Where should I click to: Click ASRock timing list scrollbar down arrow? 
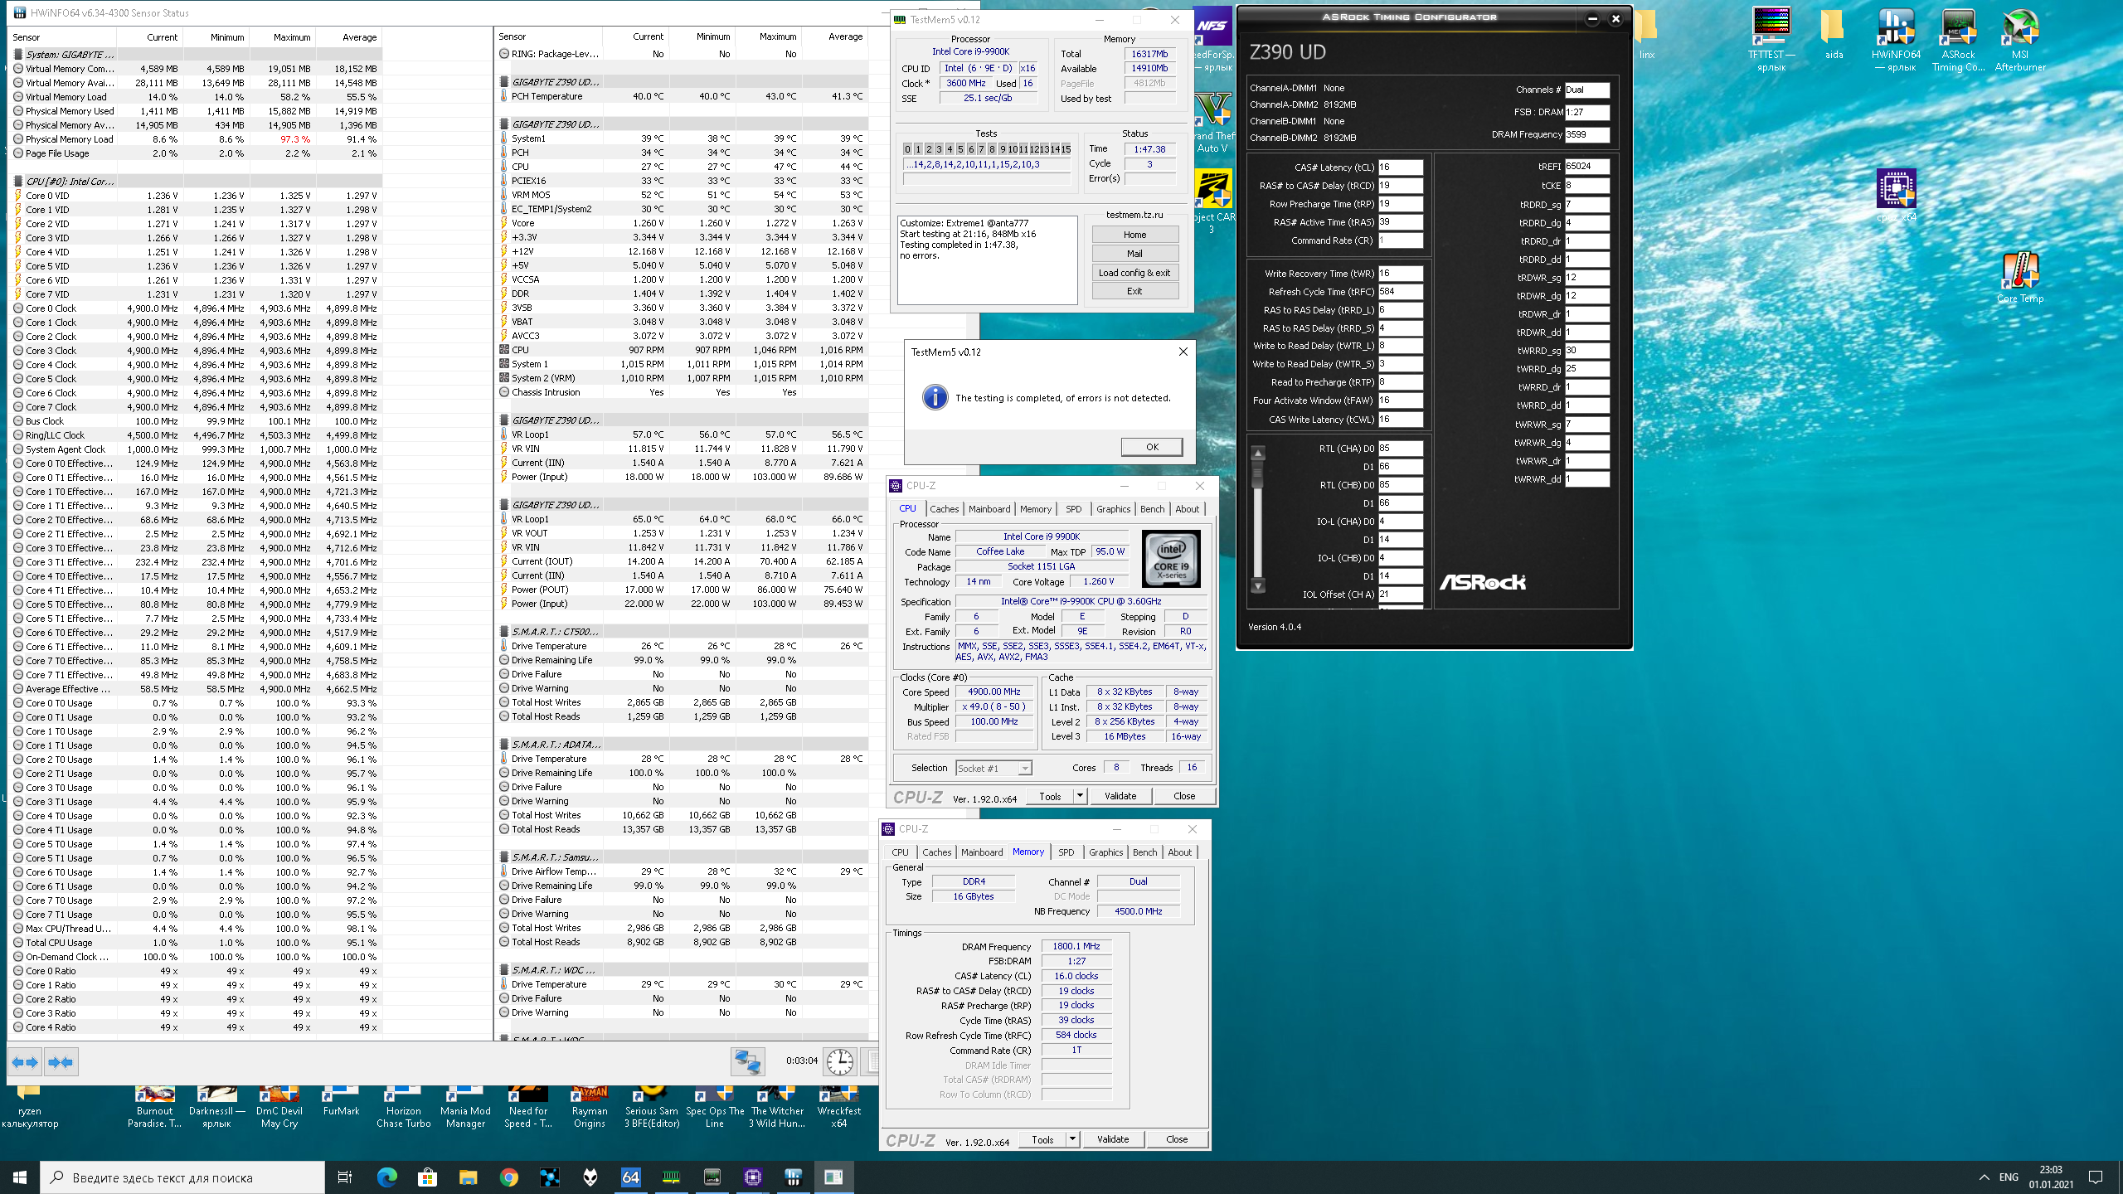pyautogui.click(x=1258, y=586)
